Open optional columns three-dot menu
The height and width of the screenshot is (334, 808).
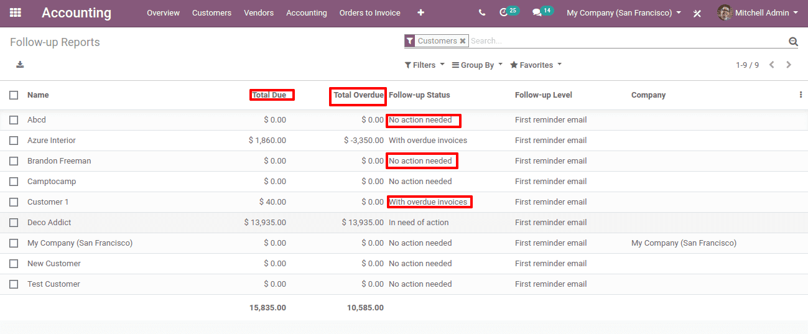pyautogui.click(x=801, y=95)
